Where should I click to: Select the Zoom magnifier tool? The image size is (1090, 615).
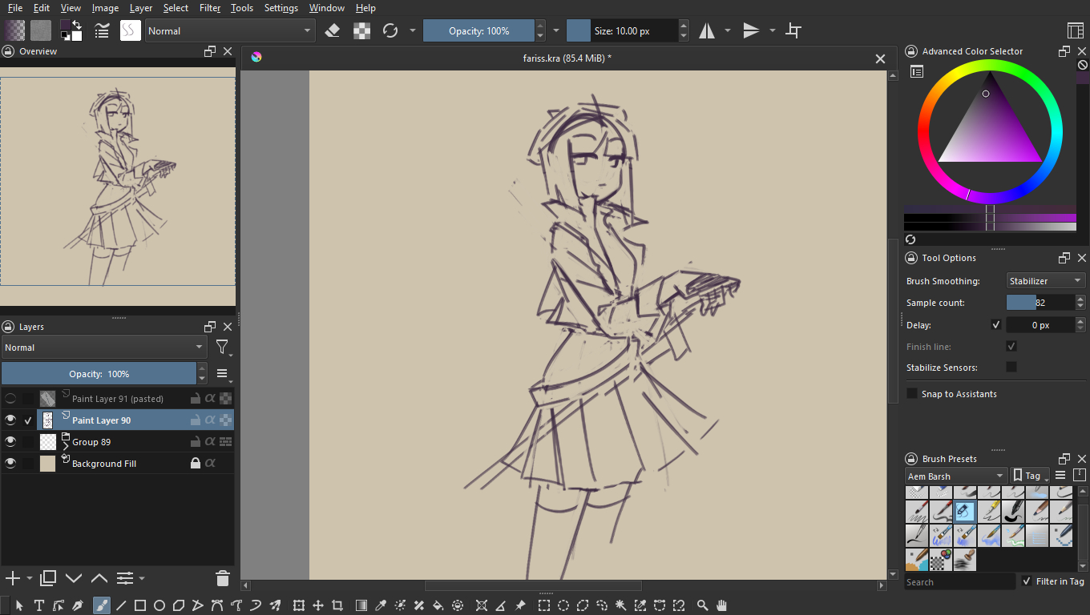(x=702, y=605)
